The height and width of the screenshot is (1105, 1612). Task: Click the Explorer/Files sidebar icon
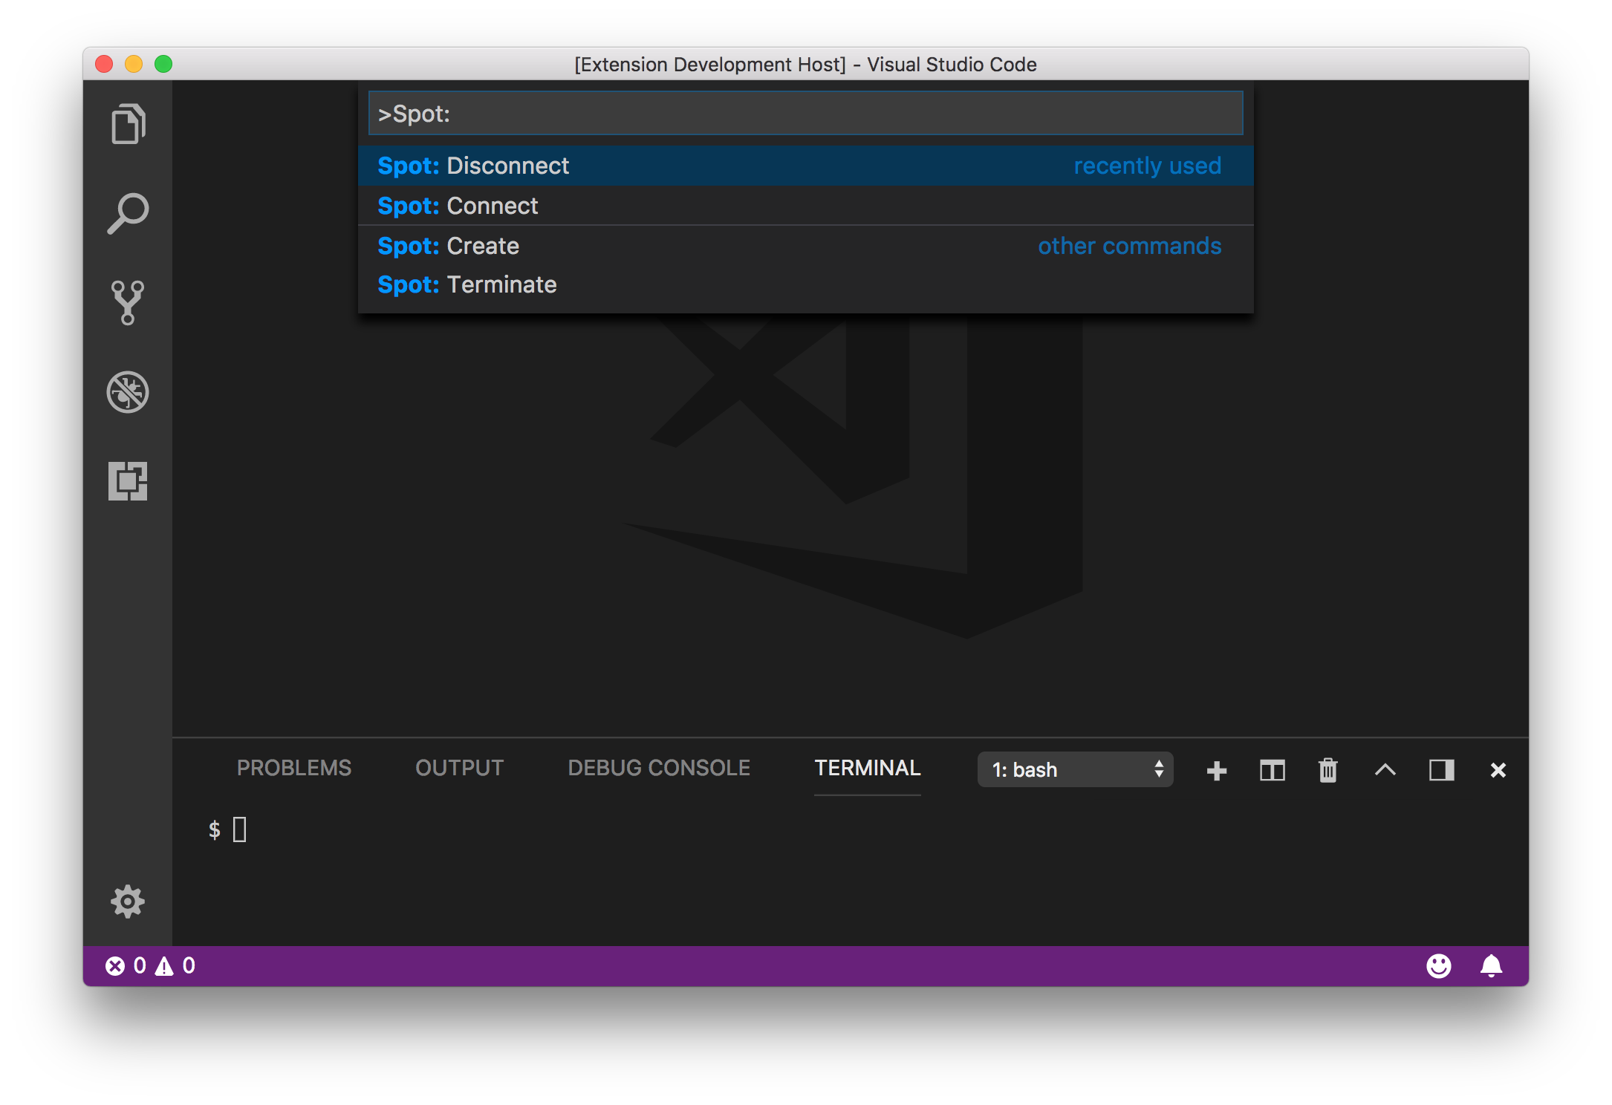(127, 123)
